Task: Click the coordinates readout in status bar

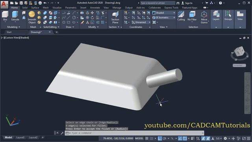Action: (x=118, y=138)
